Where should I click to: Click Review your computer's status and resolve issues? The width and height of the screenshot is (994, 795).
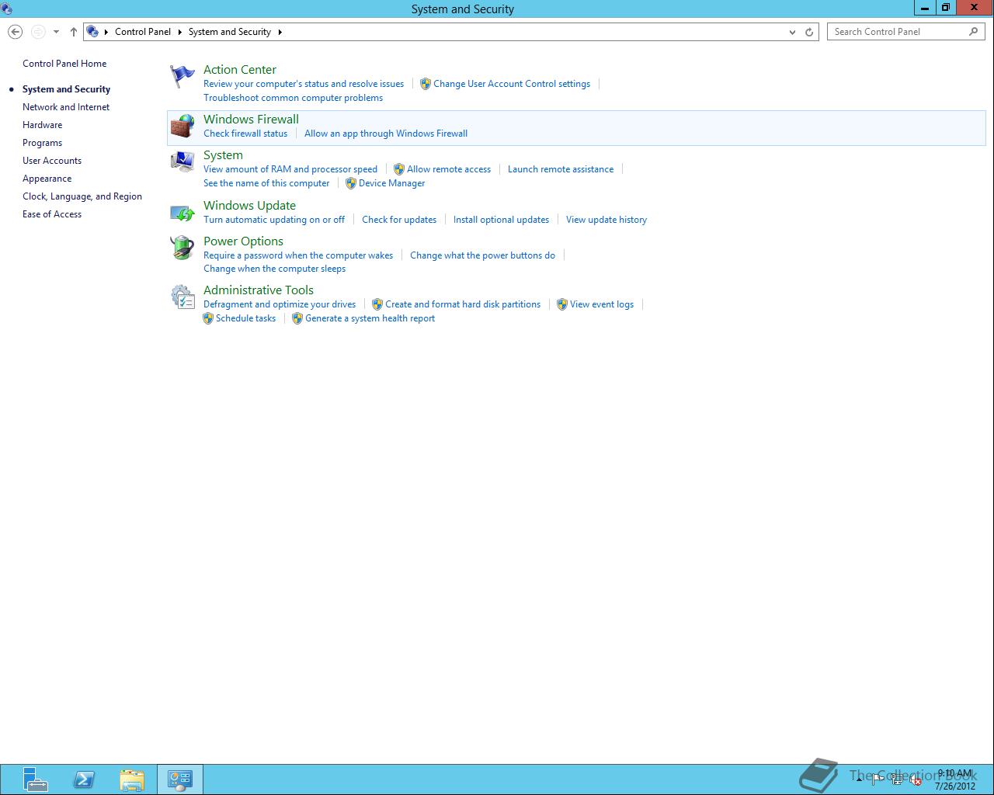point(304,84)
